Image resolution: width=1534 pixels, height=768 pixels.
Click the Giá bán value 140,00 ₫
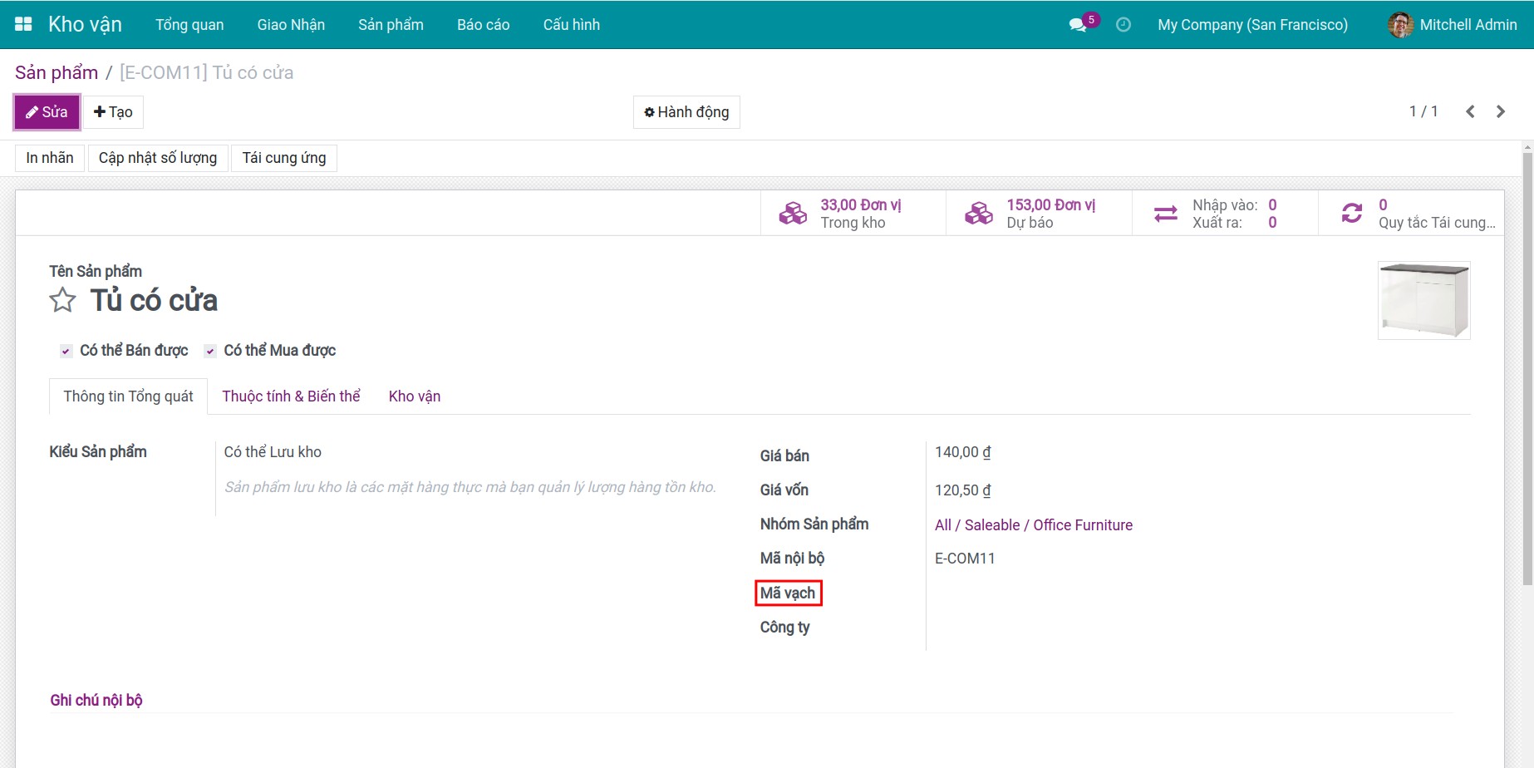coord(963,452)
